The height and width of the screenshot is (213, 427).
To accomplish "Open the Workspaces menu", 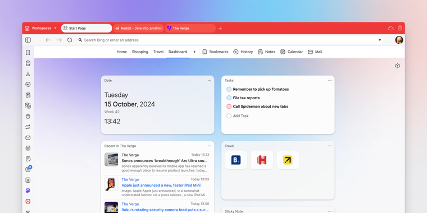I will click(40, 28).
